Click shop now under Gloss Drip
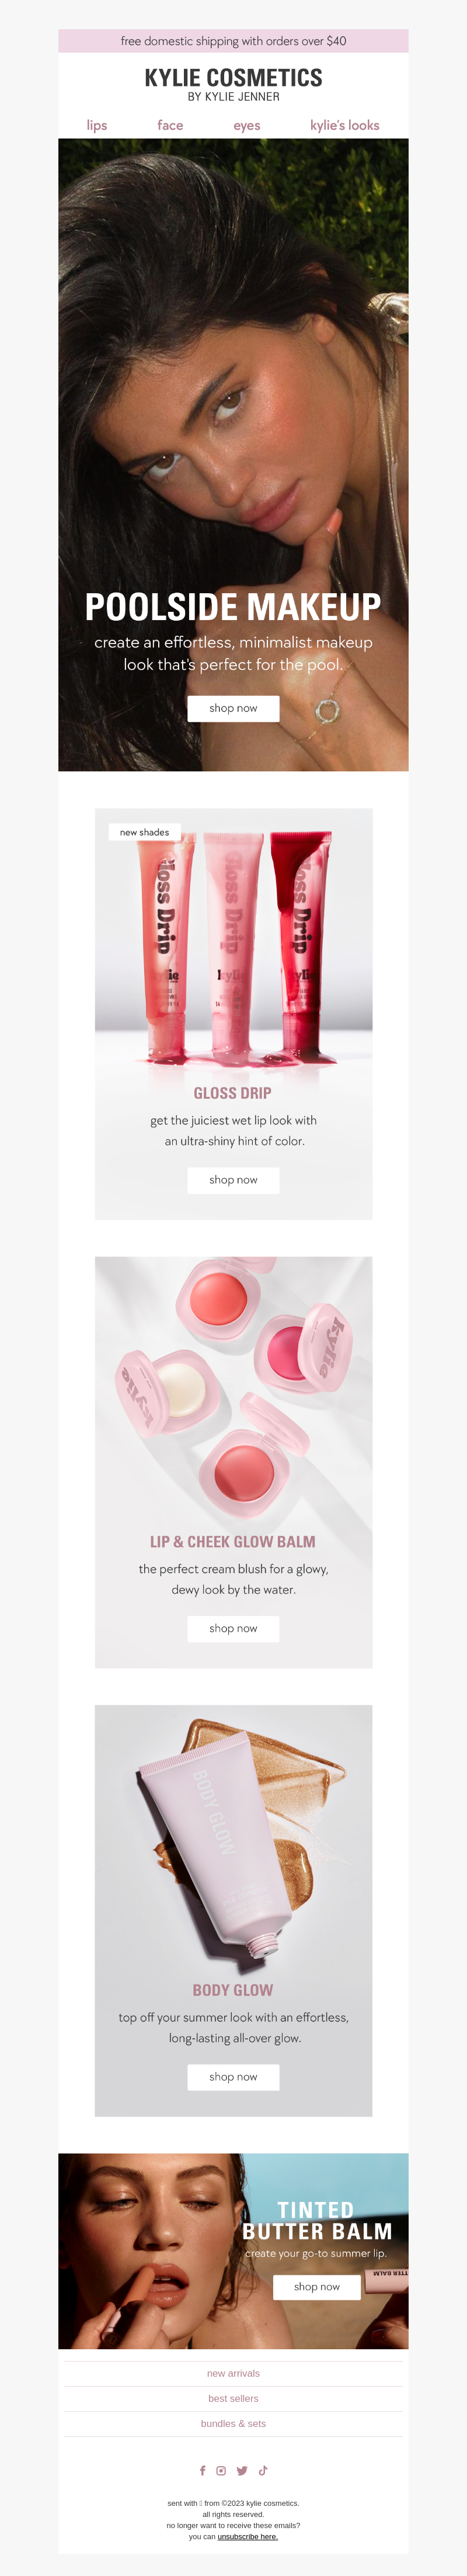 click(233, 1180)
